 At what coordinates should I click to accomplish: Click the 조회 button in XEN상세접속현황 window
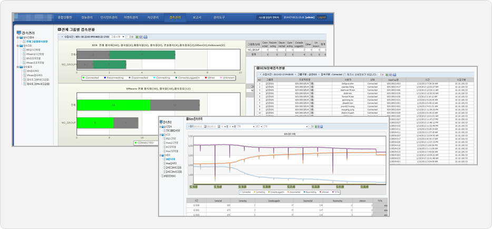(x=381, y=75)
